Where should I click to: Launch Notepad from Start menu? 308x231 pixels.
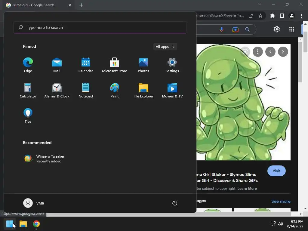(x=86, y=90)
